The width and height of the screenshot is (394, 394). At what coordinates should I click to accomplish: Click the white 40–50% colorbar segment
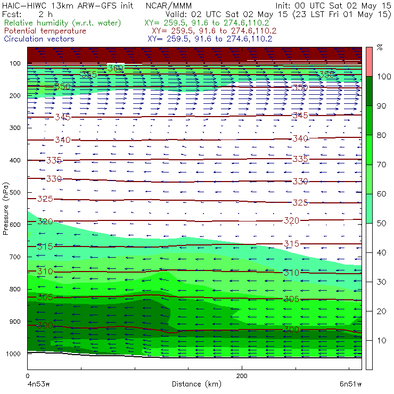tap(369, 237)
